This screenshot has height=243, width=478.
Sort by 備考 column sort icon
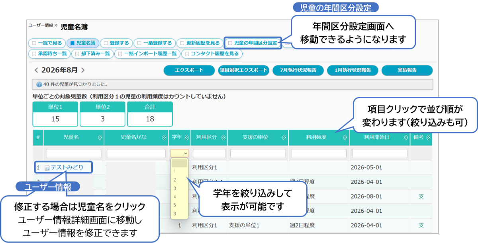coord(428,137)
